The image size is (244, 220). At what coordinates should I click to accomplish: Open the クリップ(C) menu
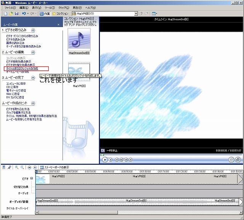coord(64,8)
